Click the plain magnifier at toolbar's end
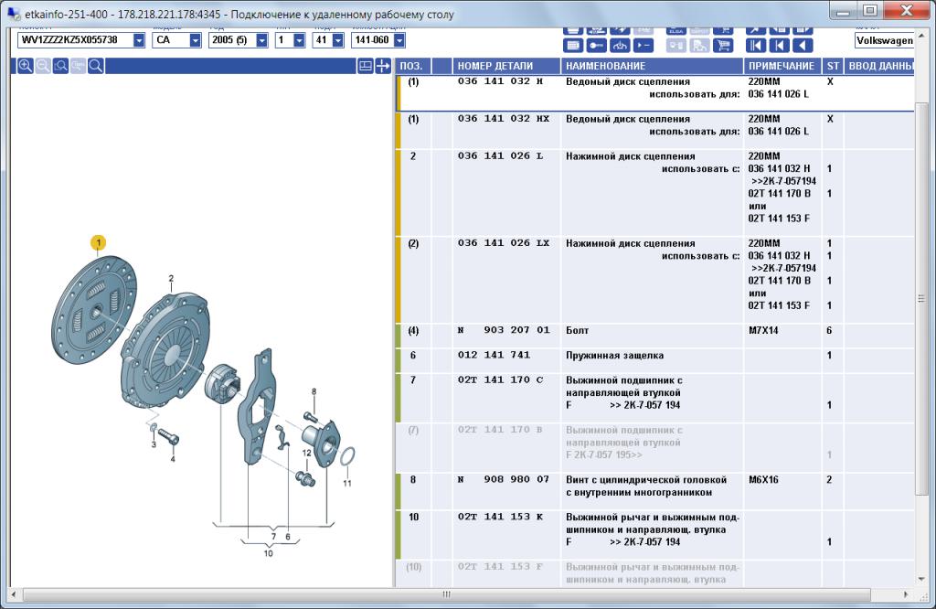 (95, 66)
